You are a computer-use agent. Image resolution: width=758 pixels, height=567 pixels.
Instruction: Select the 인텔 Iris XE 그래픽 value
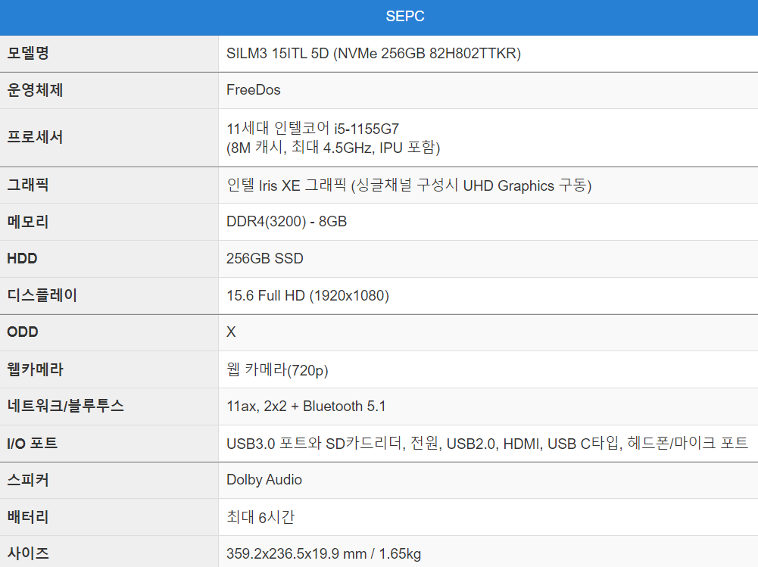[409, 185]
